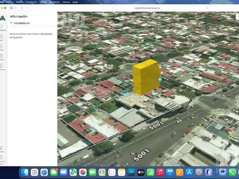Viewport: 239px width, 179px height.
Task: Click the address bar showing ciudad3d.buenosaires.gob.ar
Action: (147, 8)
